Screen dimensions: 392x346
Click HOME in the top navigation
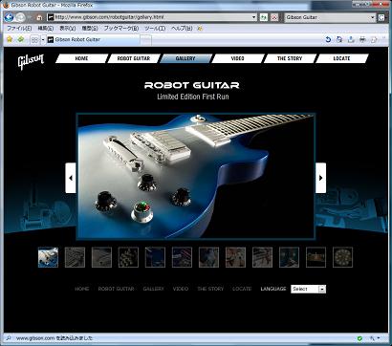pyautogui.click(x=82, y=58)
